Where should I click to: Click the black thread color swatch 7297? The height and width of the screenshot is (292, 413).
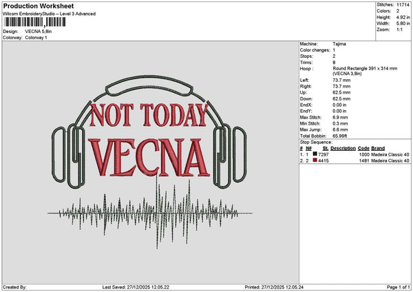pos(315,154)
